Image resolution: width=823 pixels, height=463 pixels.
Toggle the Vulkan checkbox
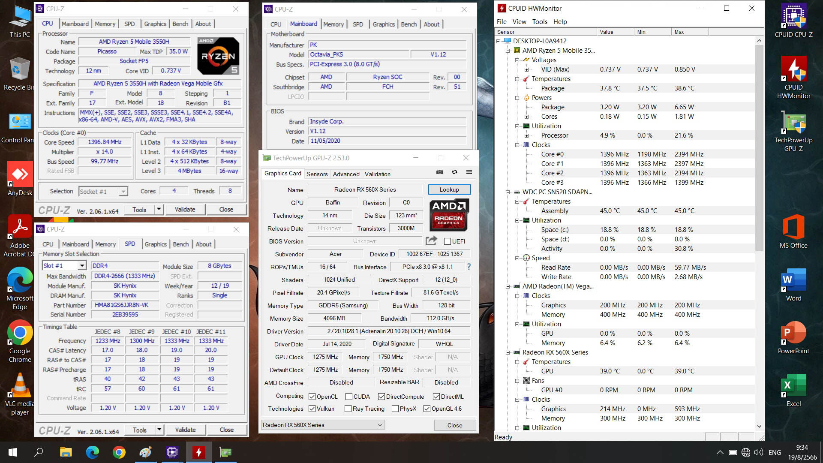(x=312, y=409)
